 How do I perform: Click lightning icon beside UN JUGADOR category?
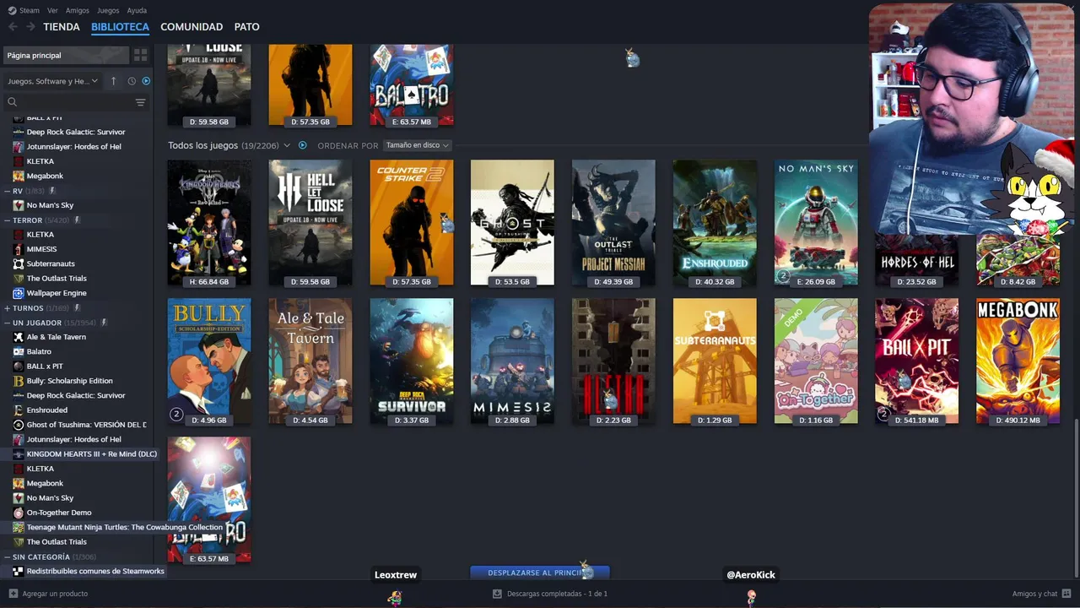click(104, 323)
